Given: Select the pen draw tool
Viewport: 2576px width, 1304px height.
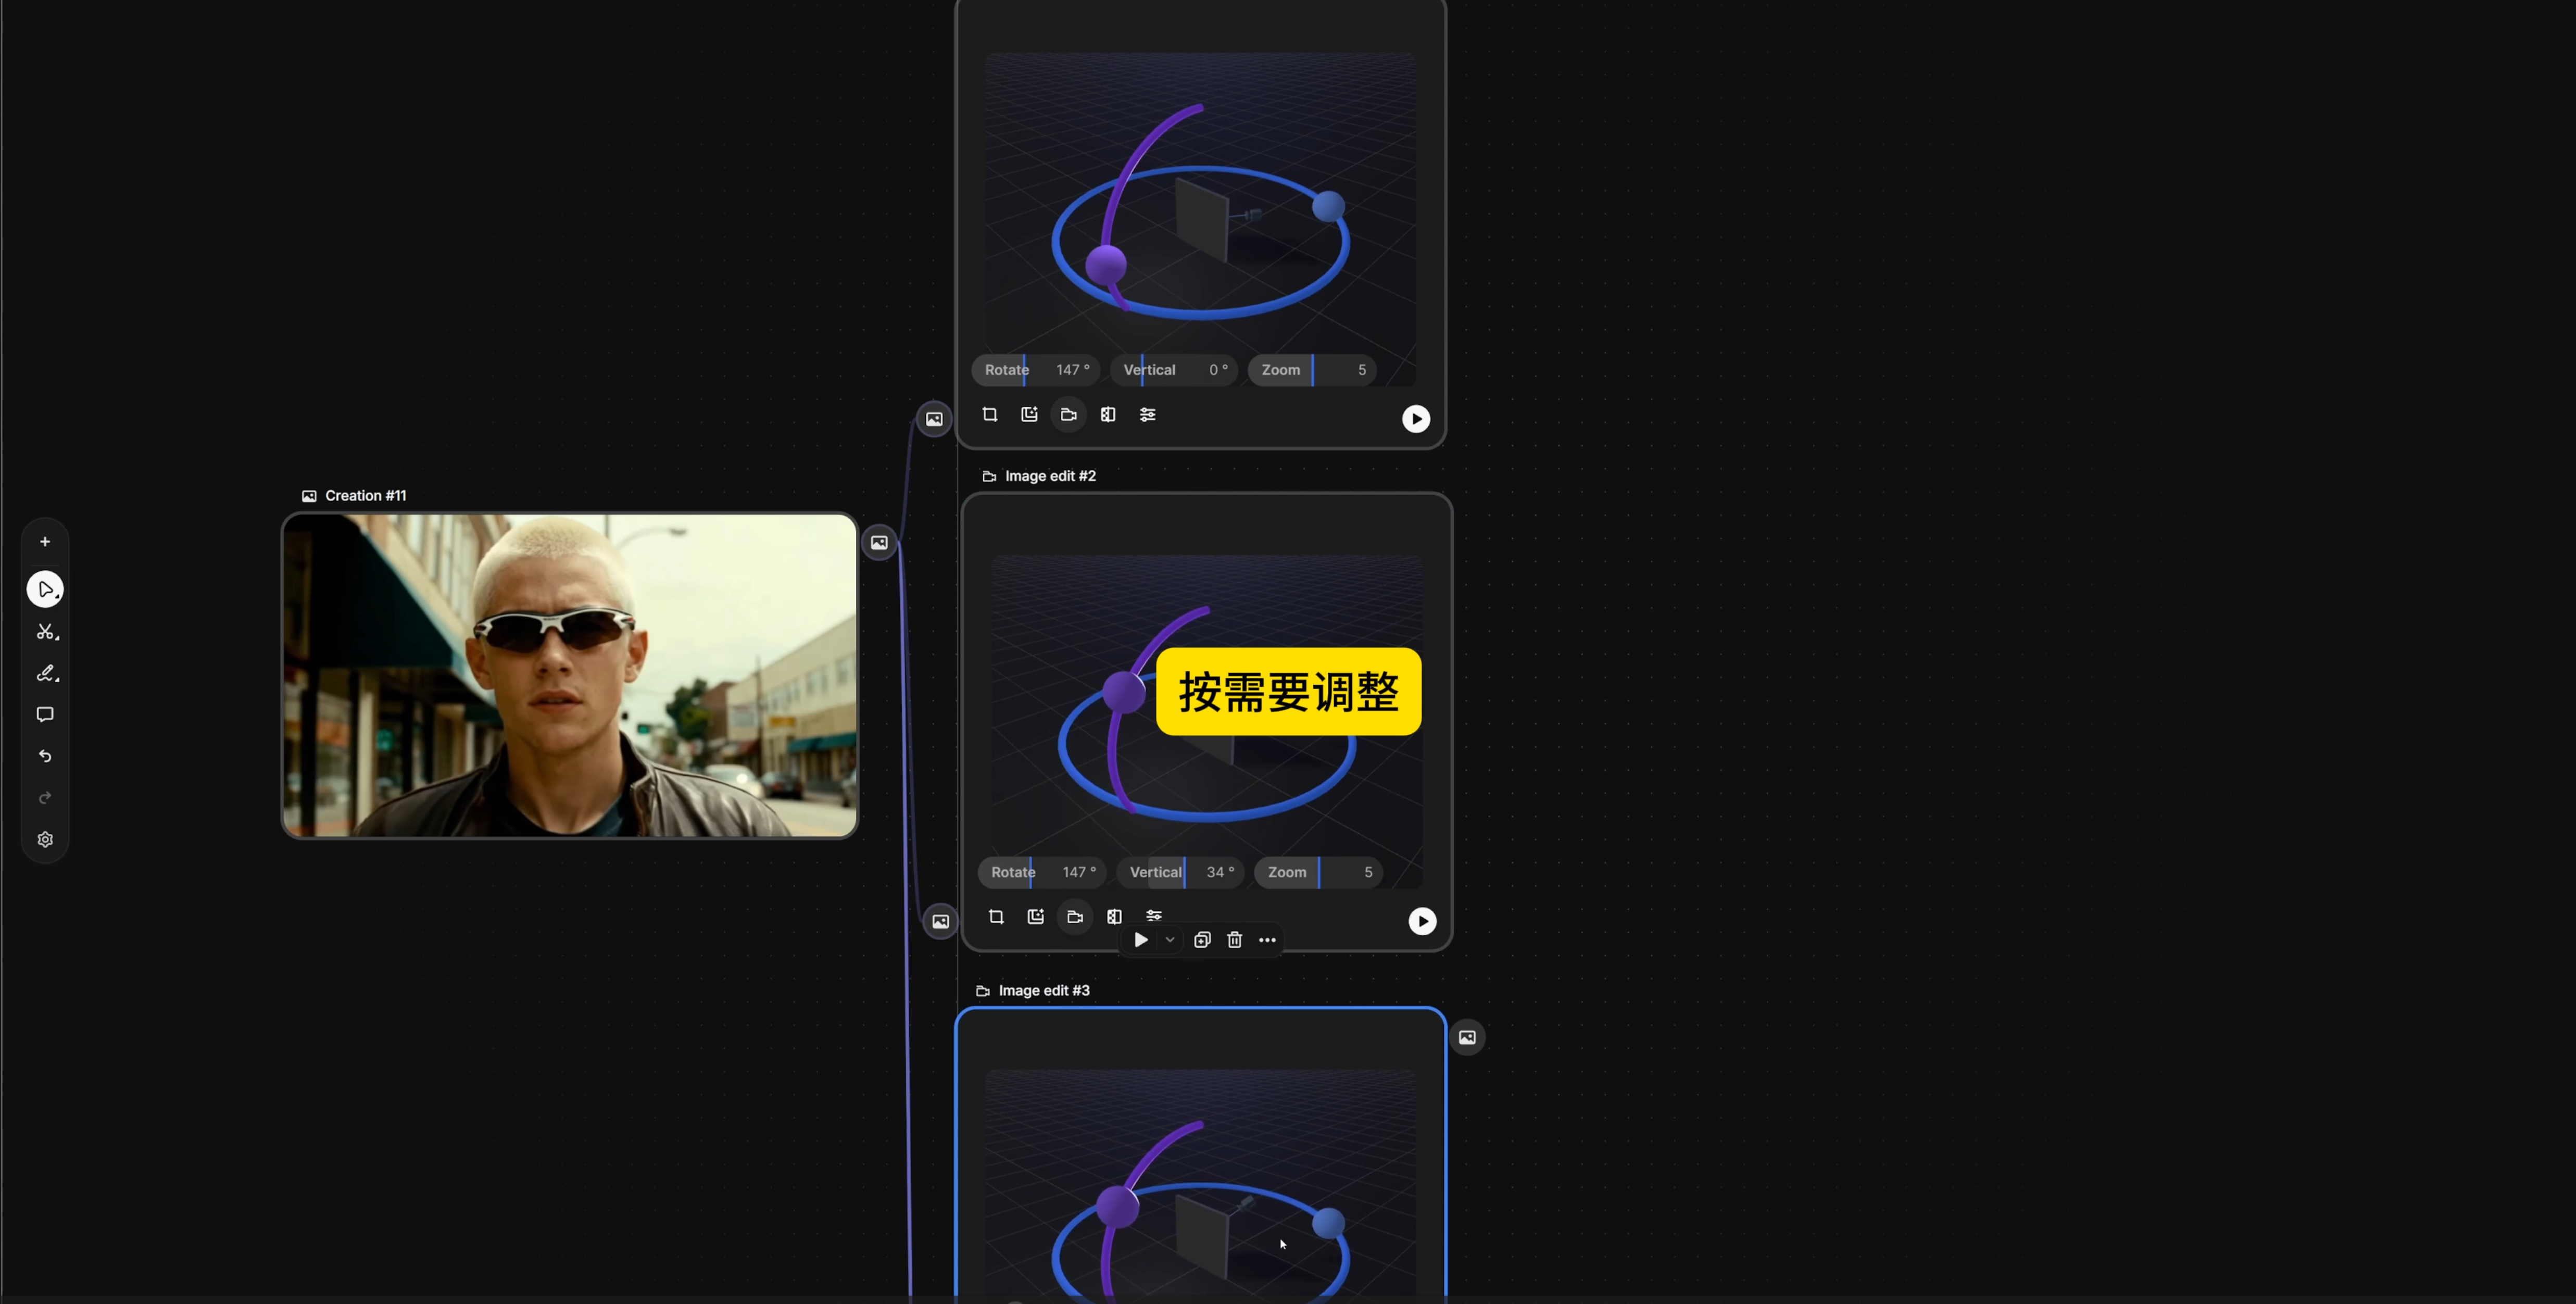Looking at the screenshot, I should tap(46, 674).
